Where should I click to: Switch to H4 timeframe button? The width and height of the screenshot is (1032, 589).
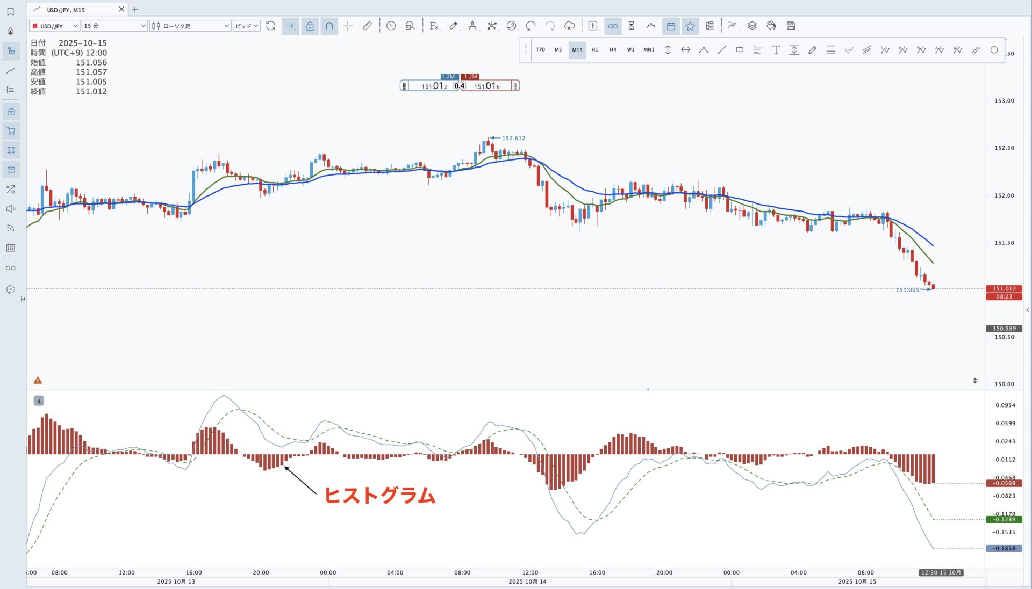click(613, 50)
